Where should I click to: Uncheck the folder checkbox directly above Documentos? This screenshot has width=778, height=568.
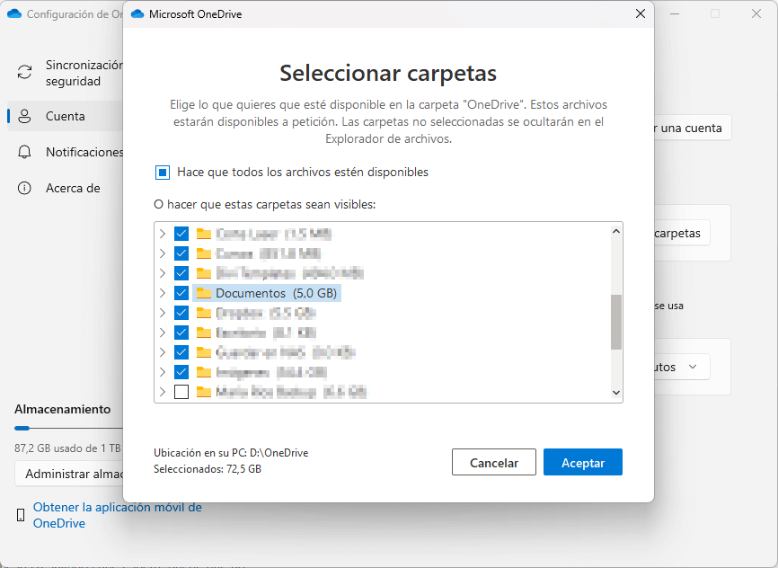coord(181,273)
